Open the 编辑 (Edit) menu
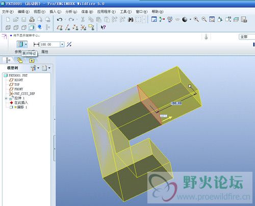The image size is (255, 206). pos(23,12)
